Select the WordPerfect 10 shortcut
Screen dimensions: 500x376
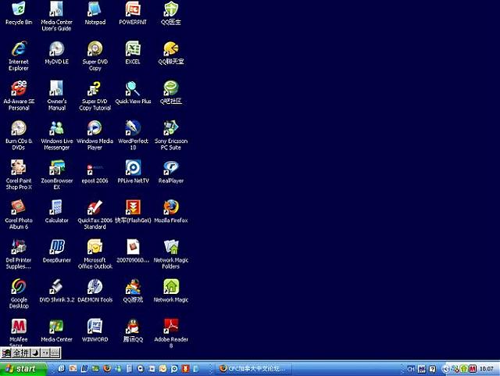[133, 128]
